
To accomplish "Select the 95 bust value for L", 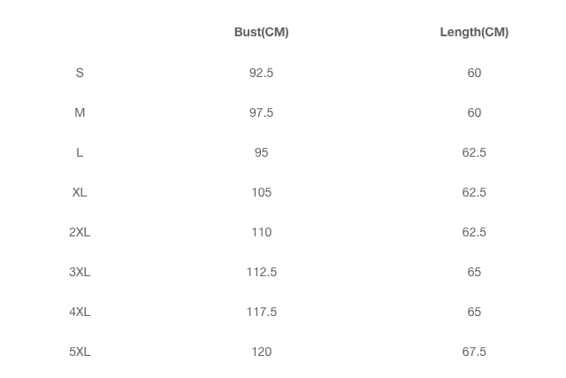I will pos(262,152).
